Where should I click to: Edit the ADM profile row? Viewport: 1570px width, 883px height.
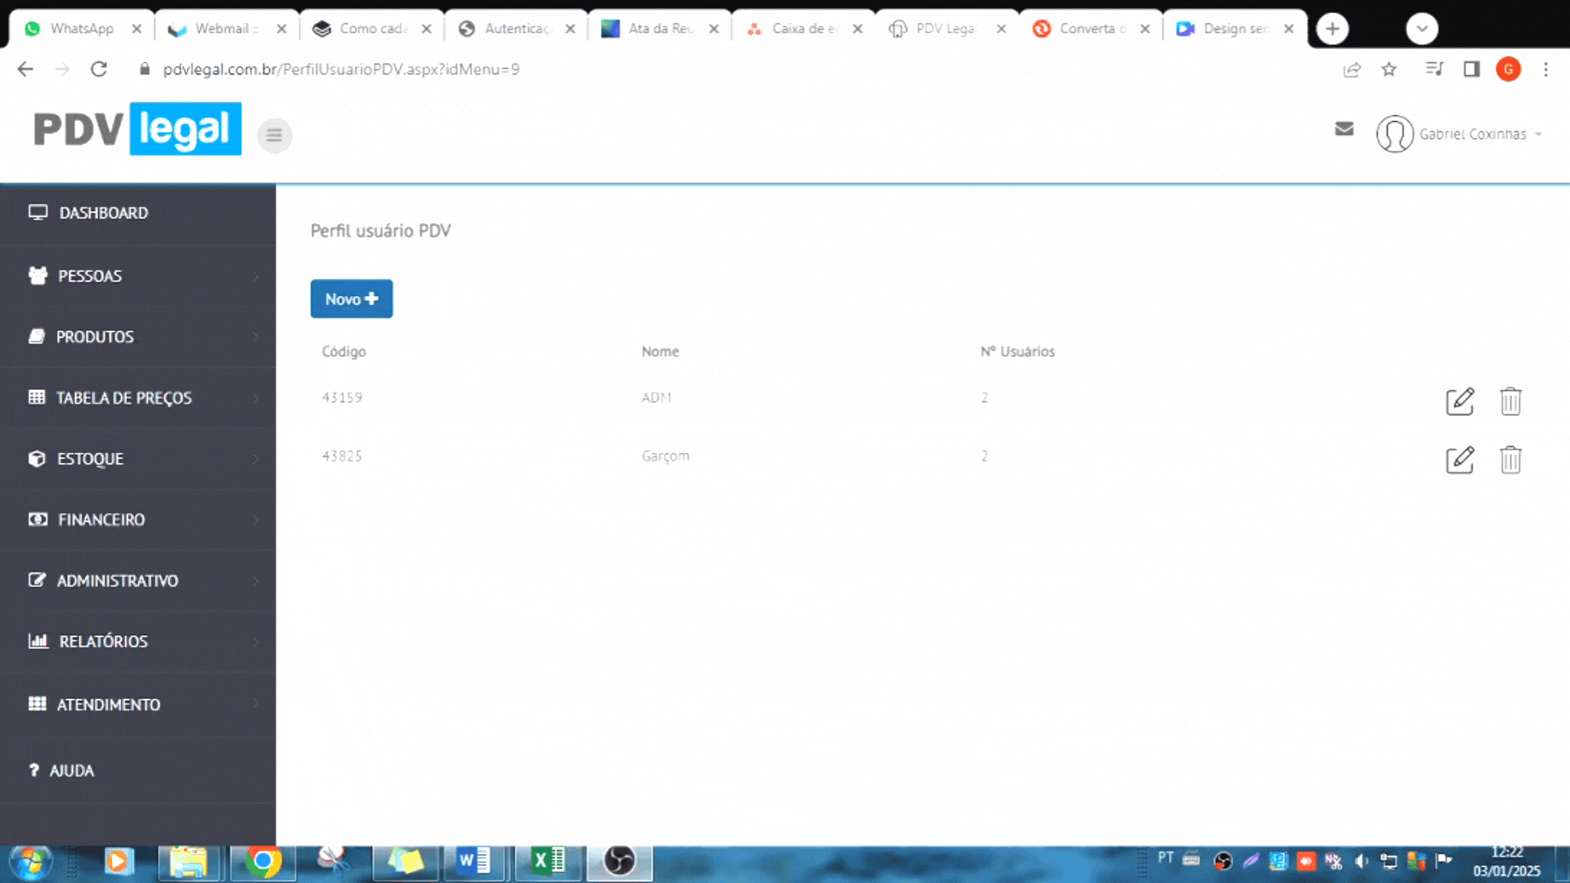[1460, 401]
